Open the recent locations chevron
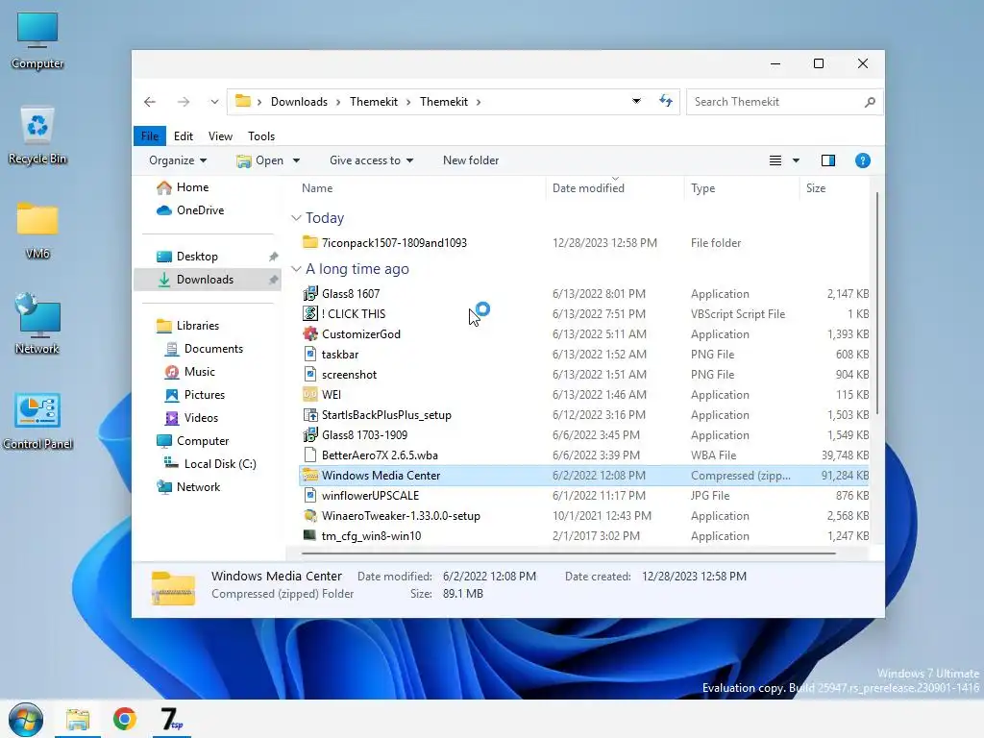 tap(214, 102)
